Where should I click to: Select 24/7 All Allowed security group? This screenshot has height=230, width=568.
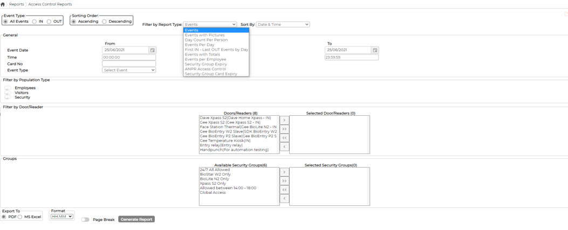pyautogui.click(x=238, y=170)
